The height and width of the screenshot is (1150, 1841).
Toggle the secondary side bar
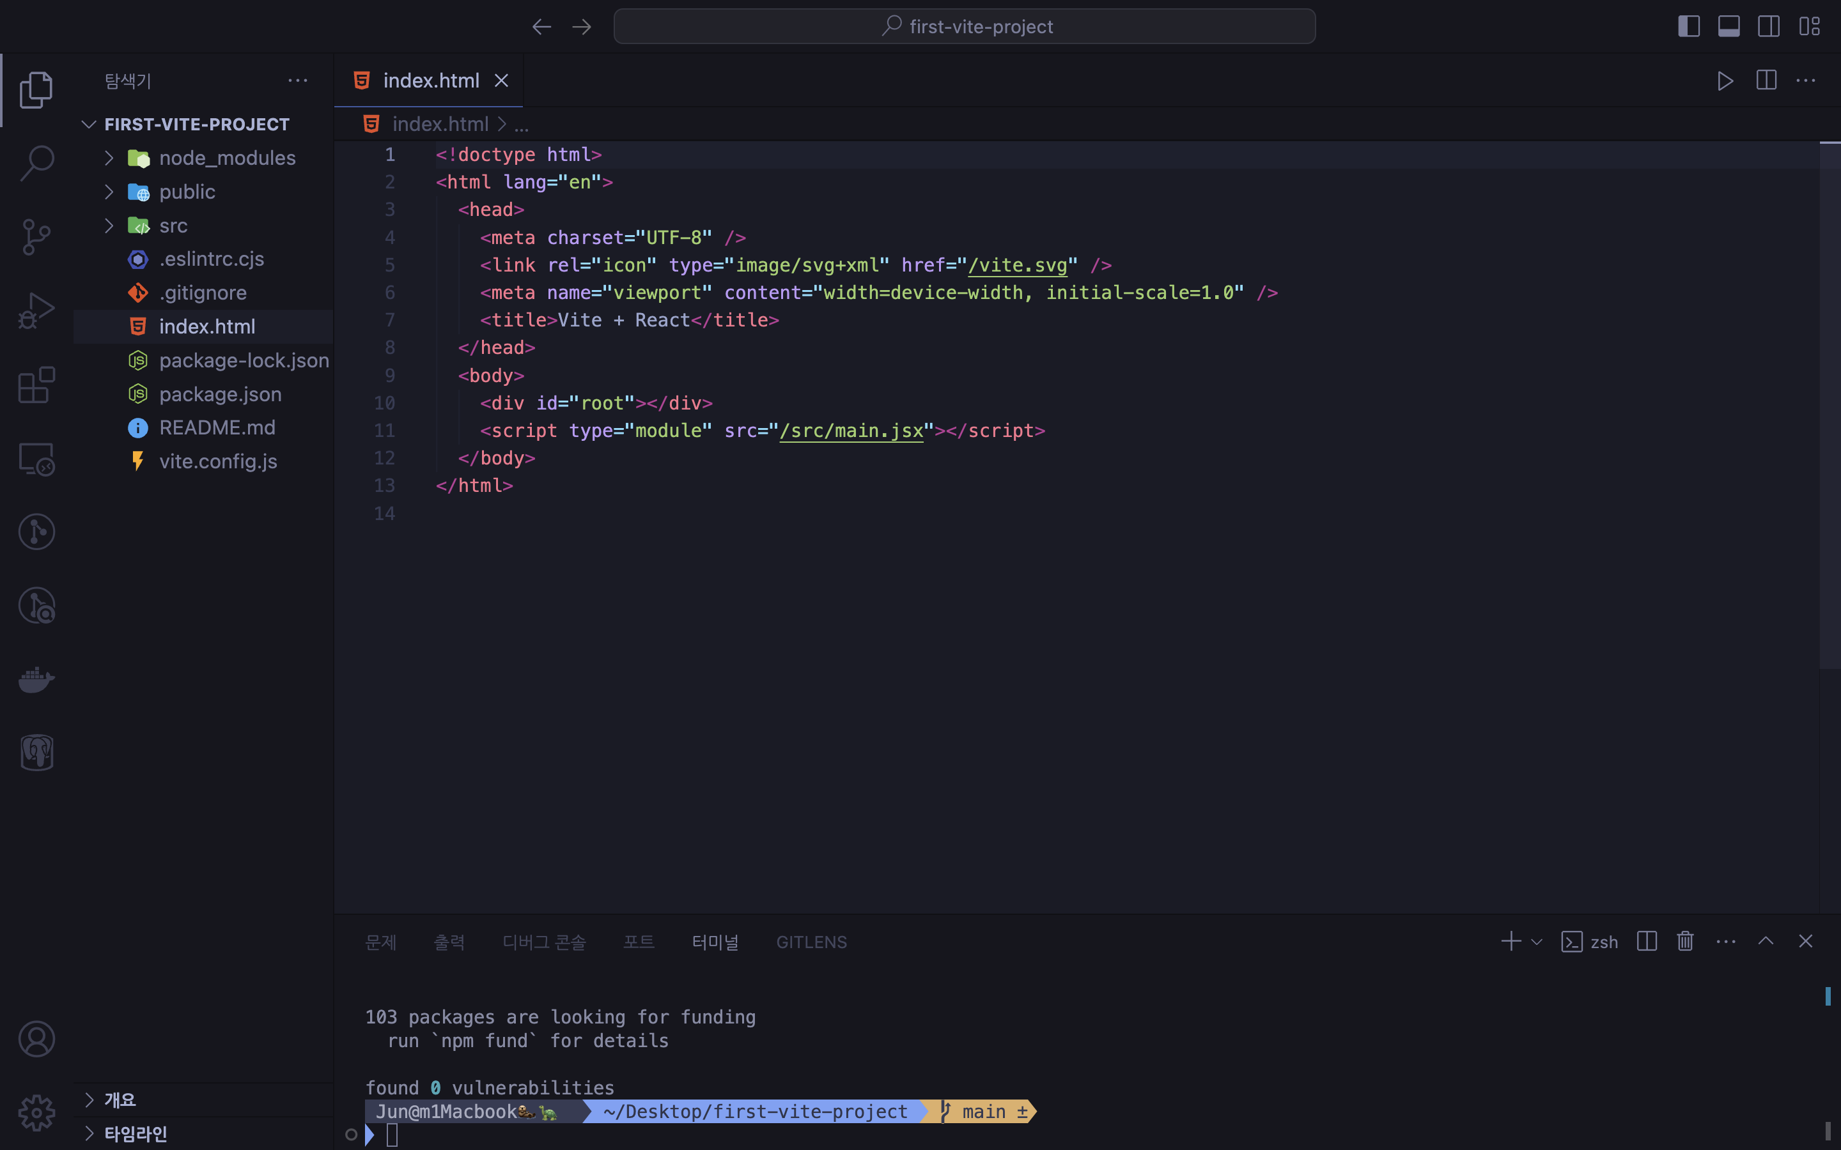tap(1769, 27)
